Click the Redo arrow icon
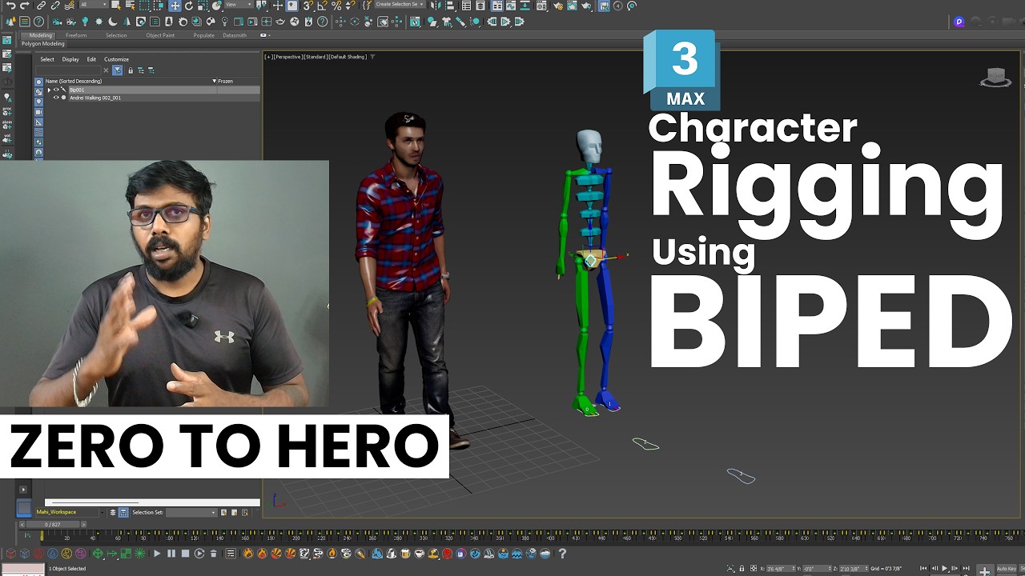 tap(25, 6)
